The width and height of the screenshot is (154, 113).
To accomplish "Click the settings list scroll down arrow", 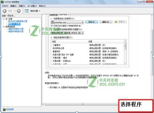I will coord(125,63).
